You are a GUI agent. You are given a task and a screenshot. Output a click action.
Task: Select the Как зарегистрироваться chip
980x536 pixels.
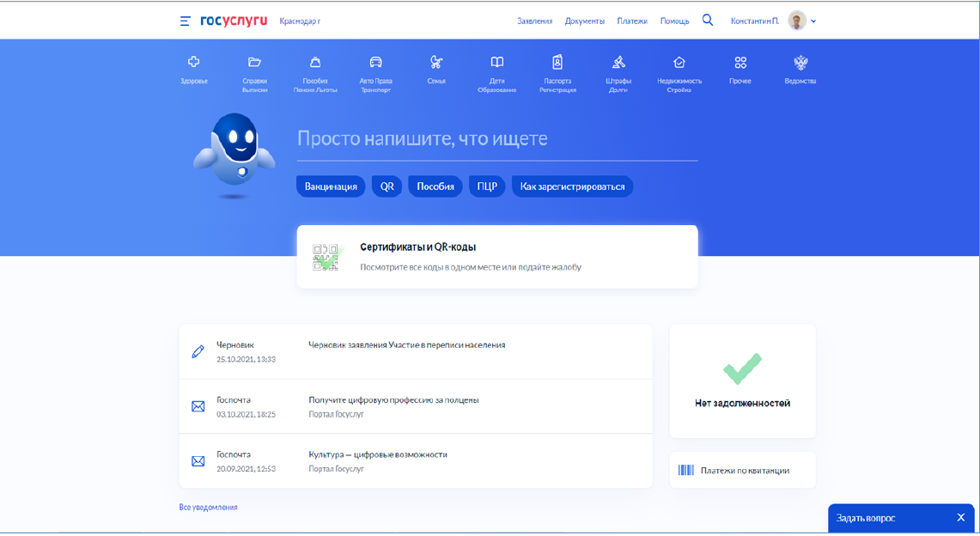coord(573,186)
